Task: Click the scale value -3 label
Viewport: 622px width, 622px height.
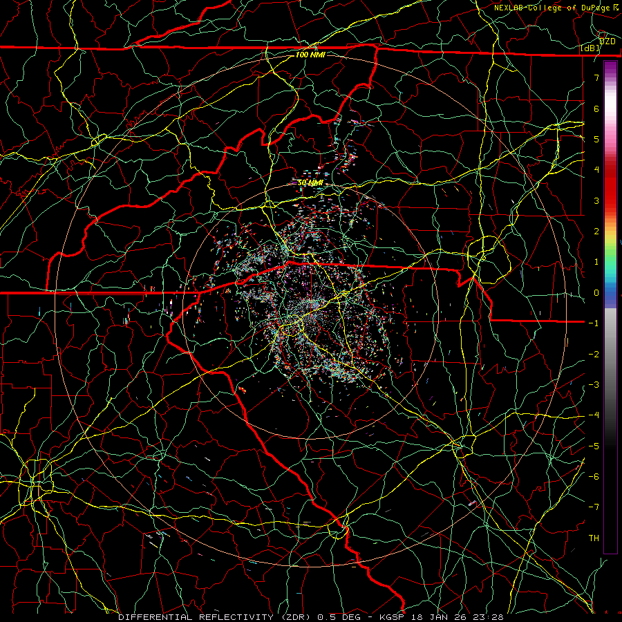Action: 594,385
